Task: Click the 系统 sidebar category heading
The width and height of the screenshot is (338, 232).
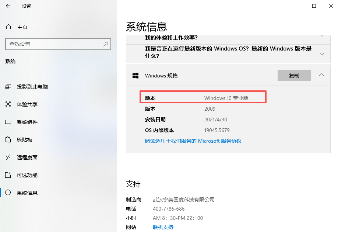Action: click(x=10, y=61)
